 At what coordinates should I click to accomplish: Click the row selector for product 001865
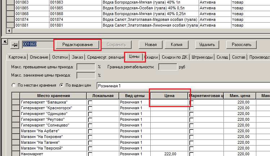coord(10,8)
